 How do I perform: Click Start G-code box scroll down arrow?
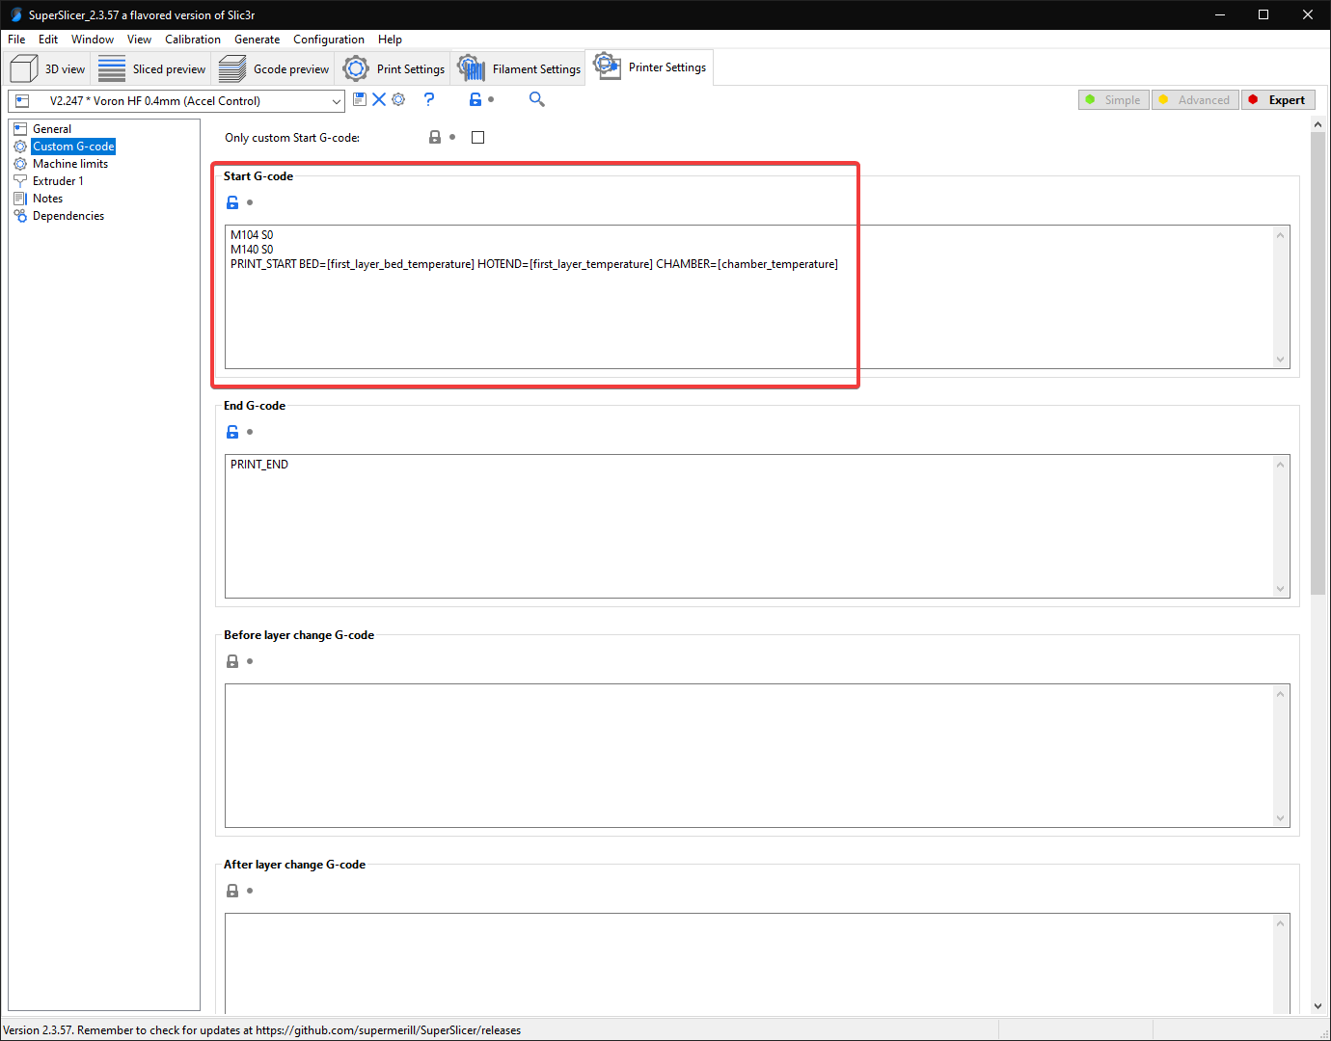1281,360
